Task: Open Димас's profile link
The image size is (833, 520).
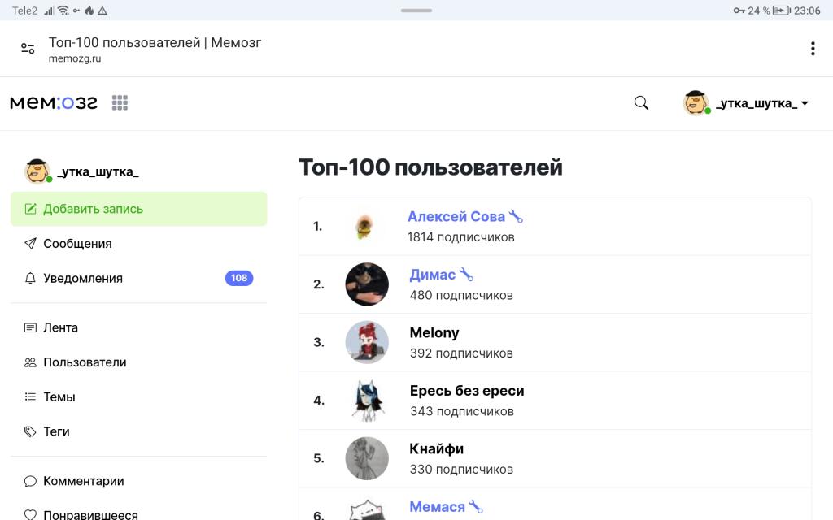Action: pyautogui.click(x=433, y=275)
